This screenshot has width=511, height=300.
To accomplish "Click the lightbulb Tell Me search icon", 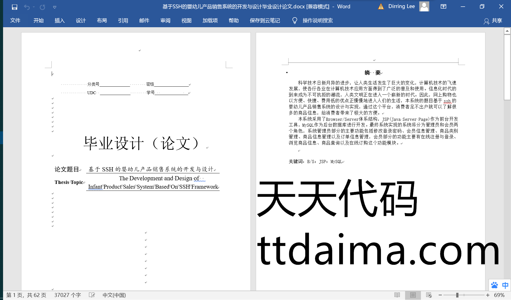I will (x=295, y=21).
